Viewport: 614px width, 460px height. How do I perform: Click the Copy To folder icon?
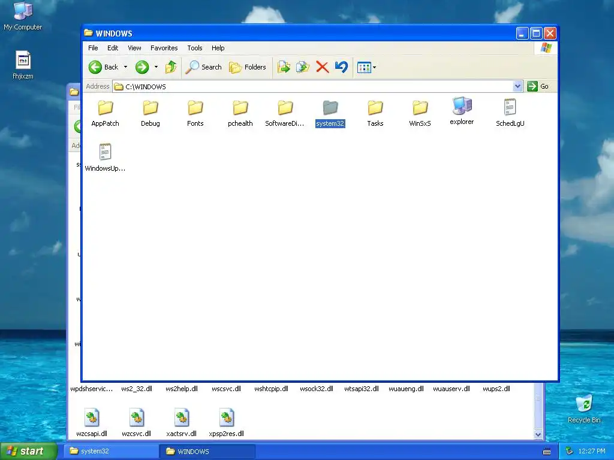303,67
